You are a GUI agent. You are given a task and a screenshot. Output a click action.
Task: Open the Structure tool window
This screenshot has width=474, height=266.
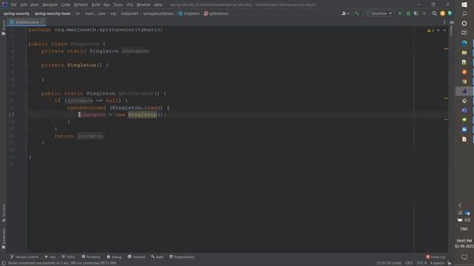pyautogui.click(x=4, y=213)
